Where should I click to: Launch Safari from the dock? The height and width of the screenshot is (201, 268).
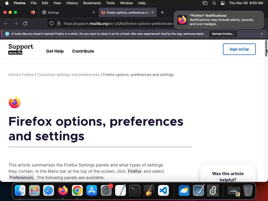click(48, 190)
